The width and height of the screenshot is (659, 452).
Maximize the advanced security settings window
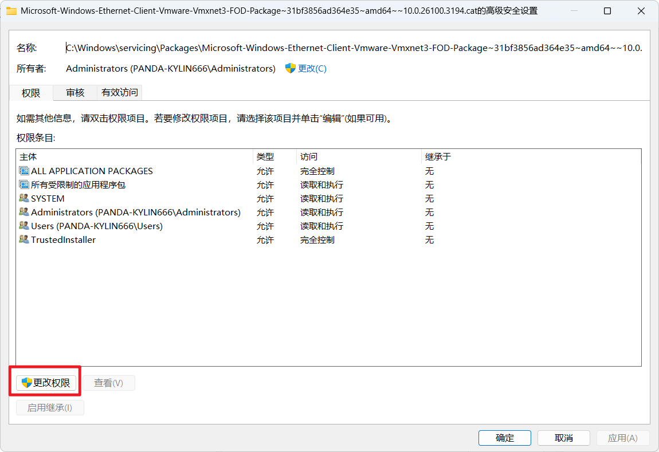pyautogui.click(x=607, y=11)
